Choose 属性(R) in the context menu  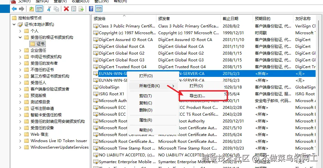(153, 120)
